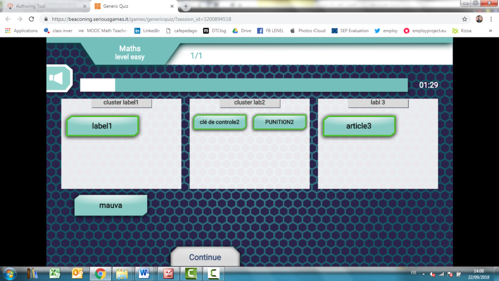The width and height of the screenshot is (499, 281).
Task: Close the Generic Quiz tab
Action: pyautogui.click(x=172, y=6)
